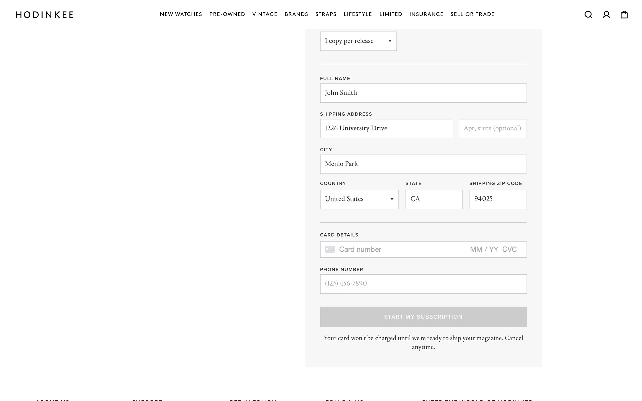The width and height of the screenshot is (642, 401).
Task: Select Vintage in the navigation bar
Action: 264,14
